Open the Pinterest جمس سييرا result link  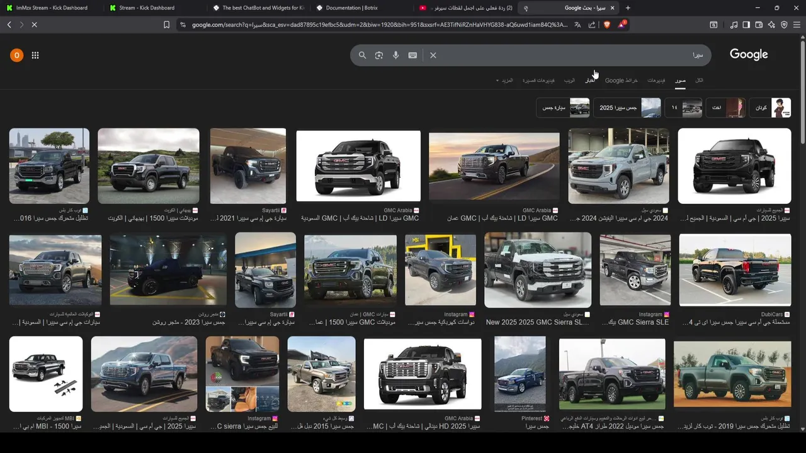click(537, 427)
